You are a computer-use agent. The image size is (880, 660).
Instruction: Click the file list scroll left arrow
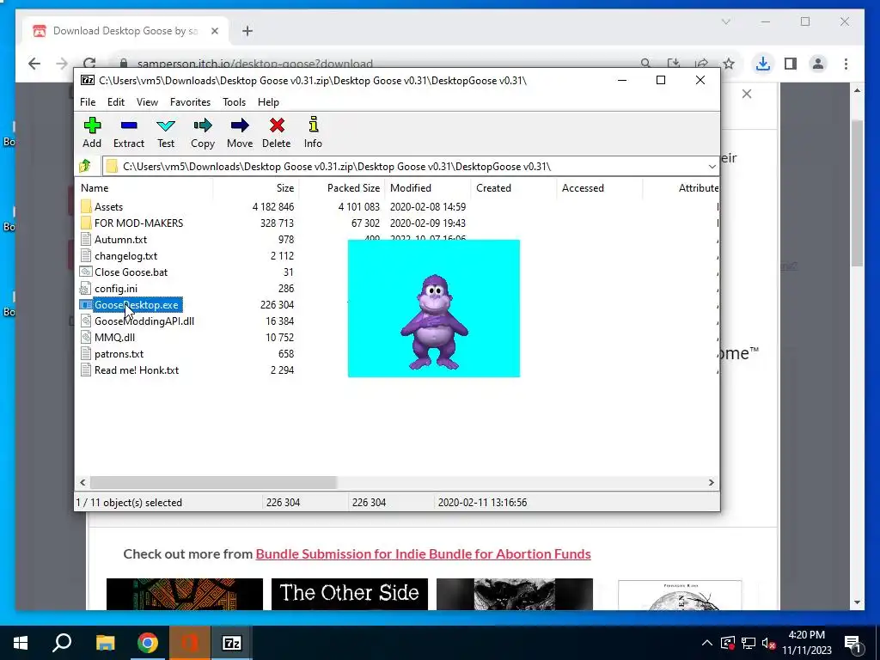tap(83, 482)
